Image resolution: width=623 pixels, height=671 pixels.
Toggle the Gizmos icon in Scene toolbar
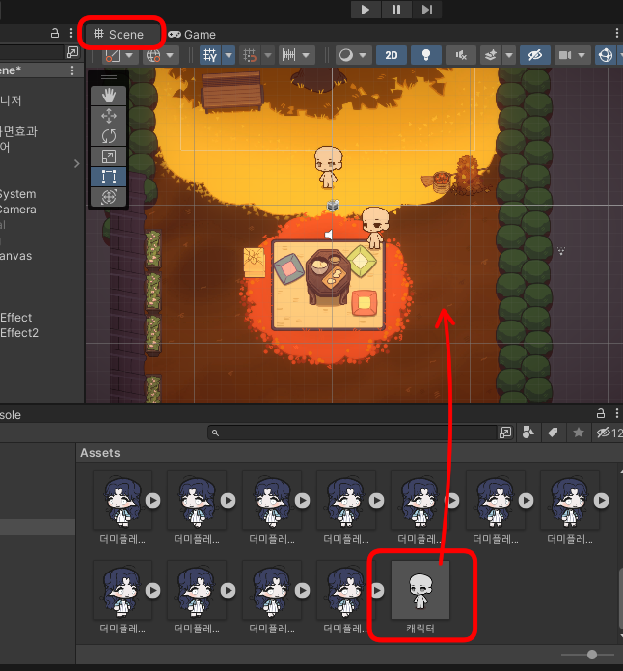(x=606, y=55)
